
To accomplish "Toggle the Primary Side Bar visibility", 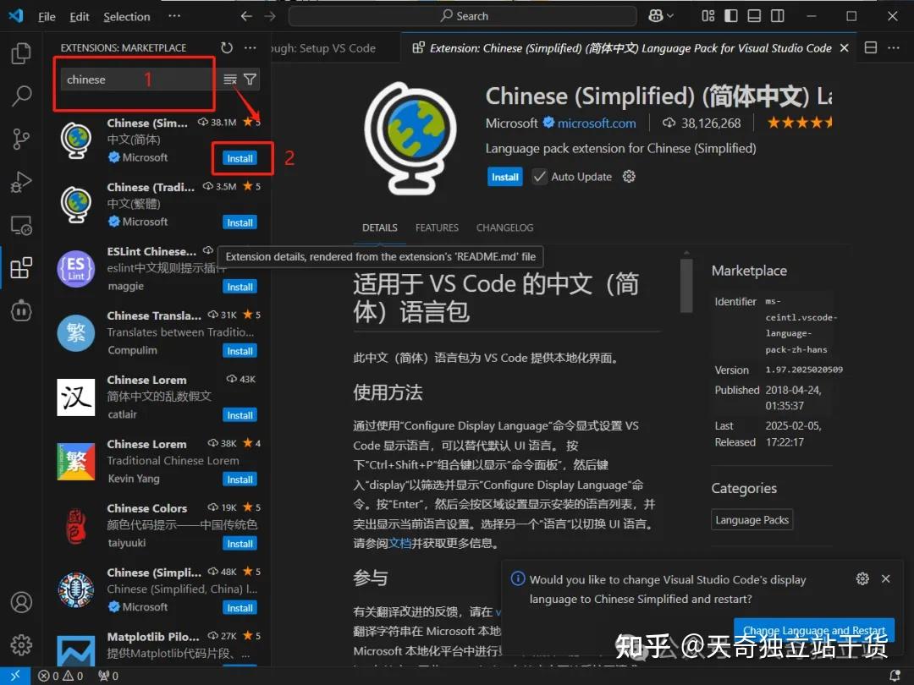I will [730, 16].
